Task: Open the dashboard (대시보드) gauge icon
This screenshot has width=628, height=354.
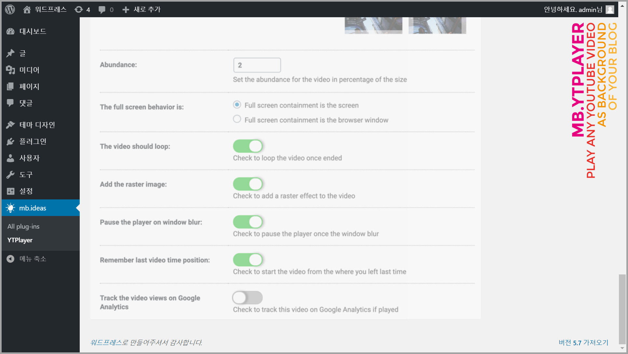Action: (x=10, y=32)
